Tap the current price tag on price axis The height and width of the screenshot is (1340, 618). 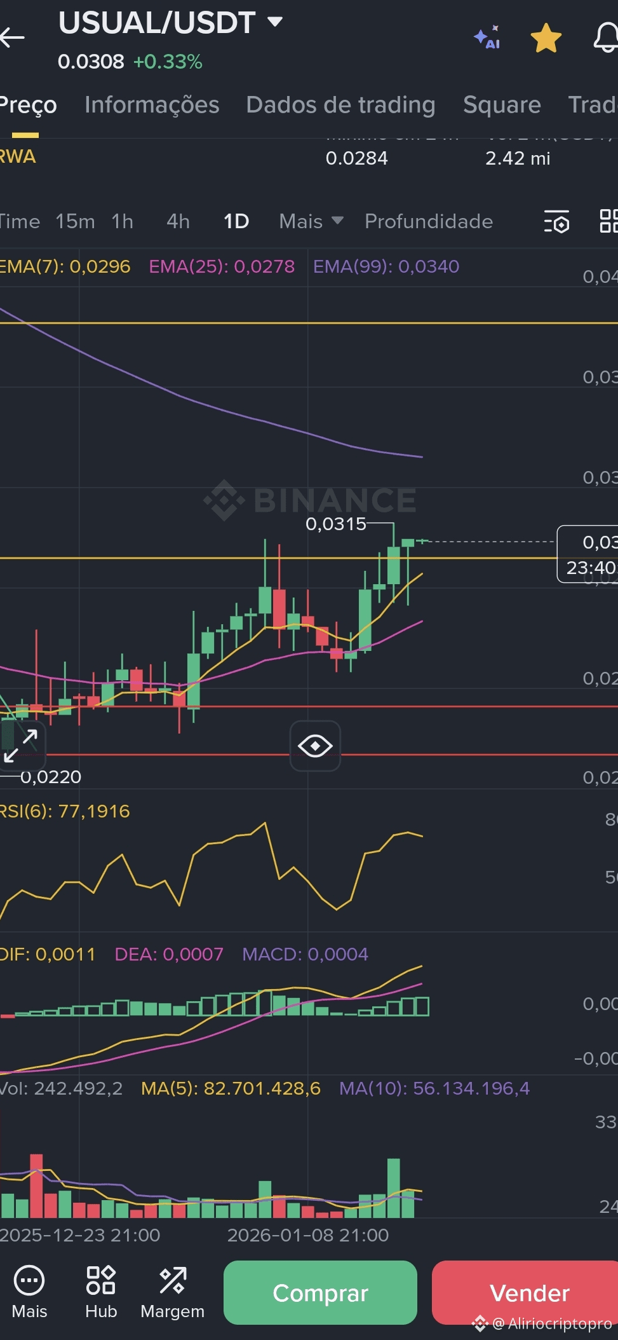pos(588,554)
